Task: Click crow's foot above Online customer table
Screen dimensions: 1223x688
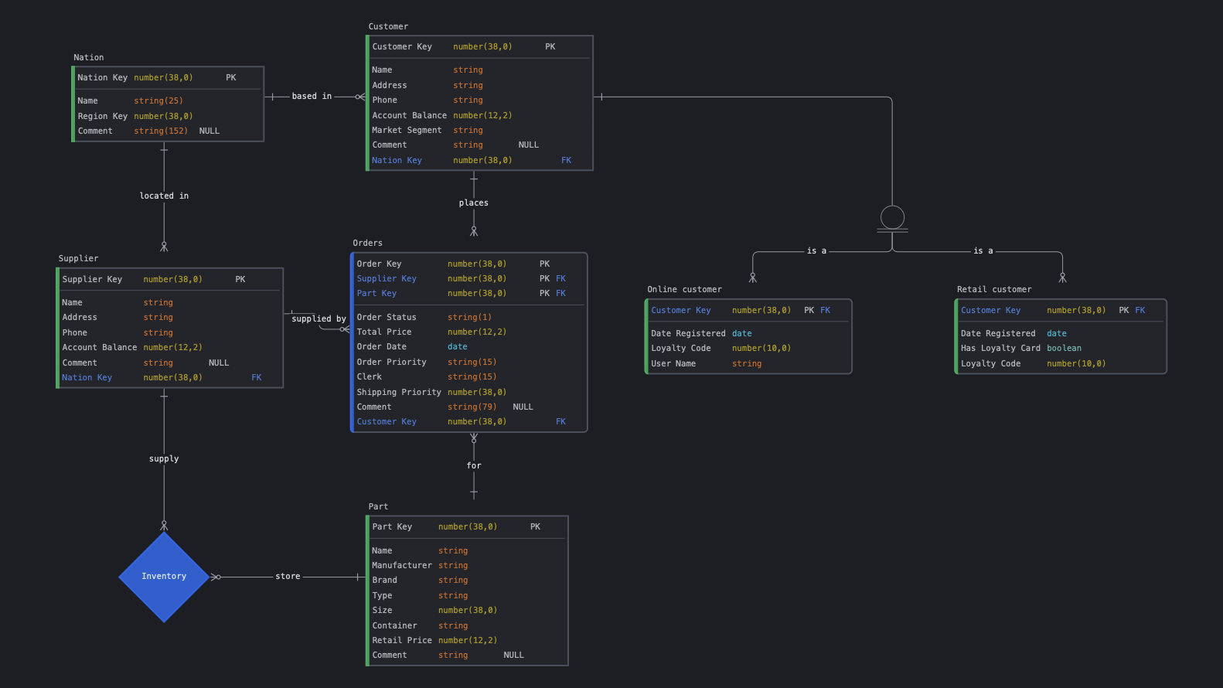Action: (x=753, y=278)
